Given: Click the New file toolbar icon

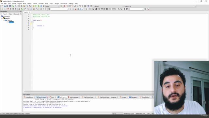Looking at the screenshot, I should pos(2,6).
